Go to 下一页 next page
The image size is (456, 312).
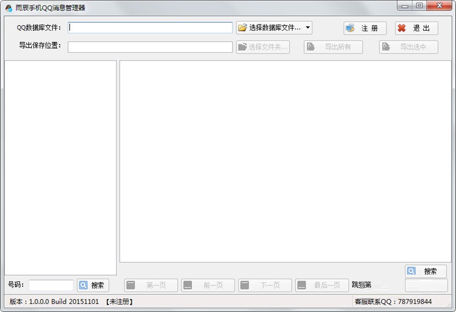[265, 285]
